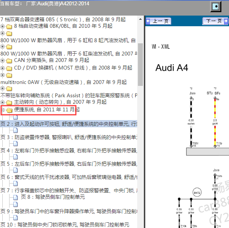Click open folder icon of 便捷系统
This screenshot has height=228, width=229.
coord(10,110)
